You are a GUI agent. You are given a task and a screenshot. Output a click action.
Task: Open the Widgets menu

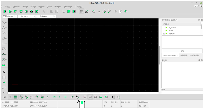tap(58, 7)
